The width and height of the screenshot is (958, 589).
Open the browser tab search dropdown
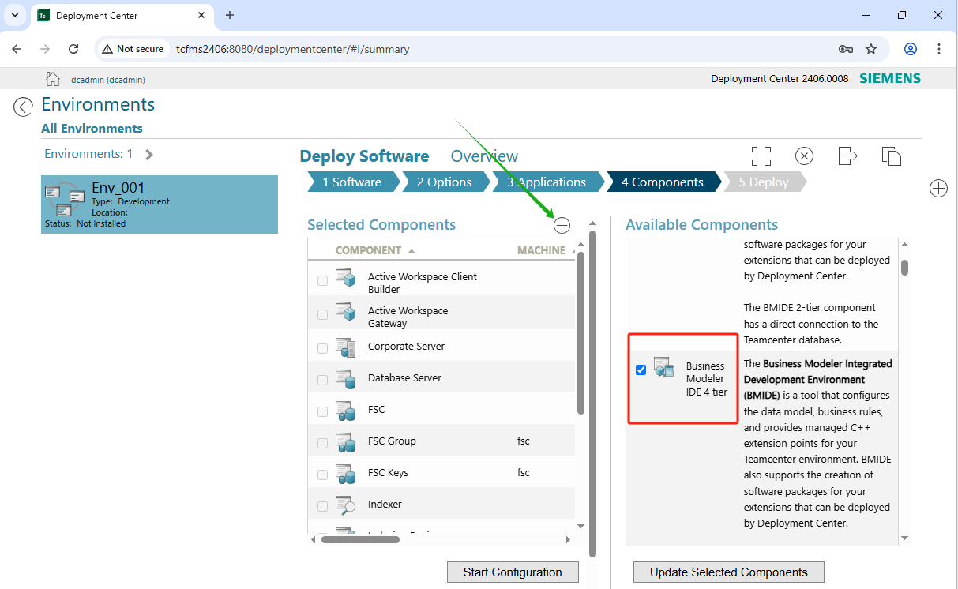tap(14, 15)
